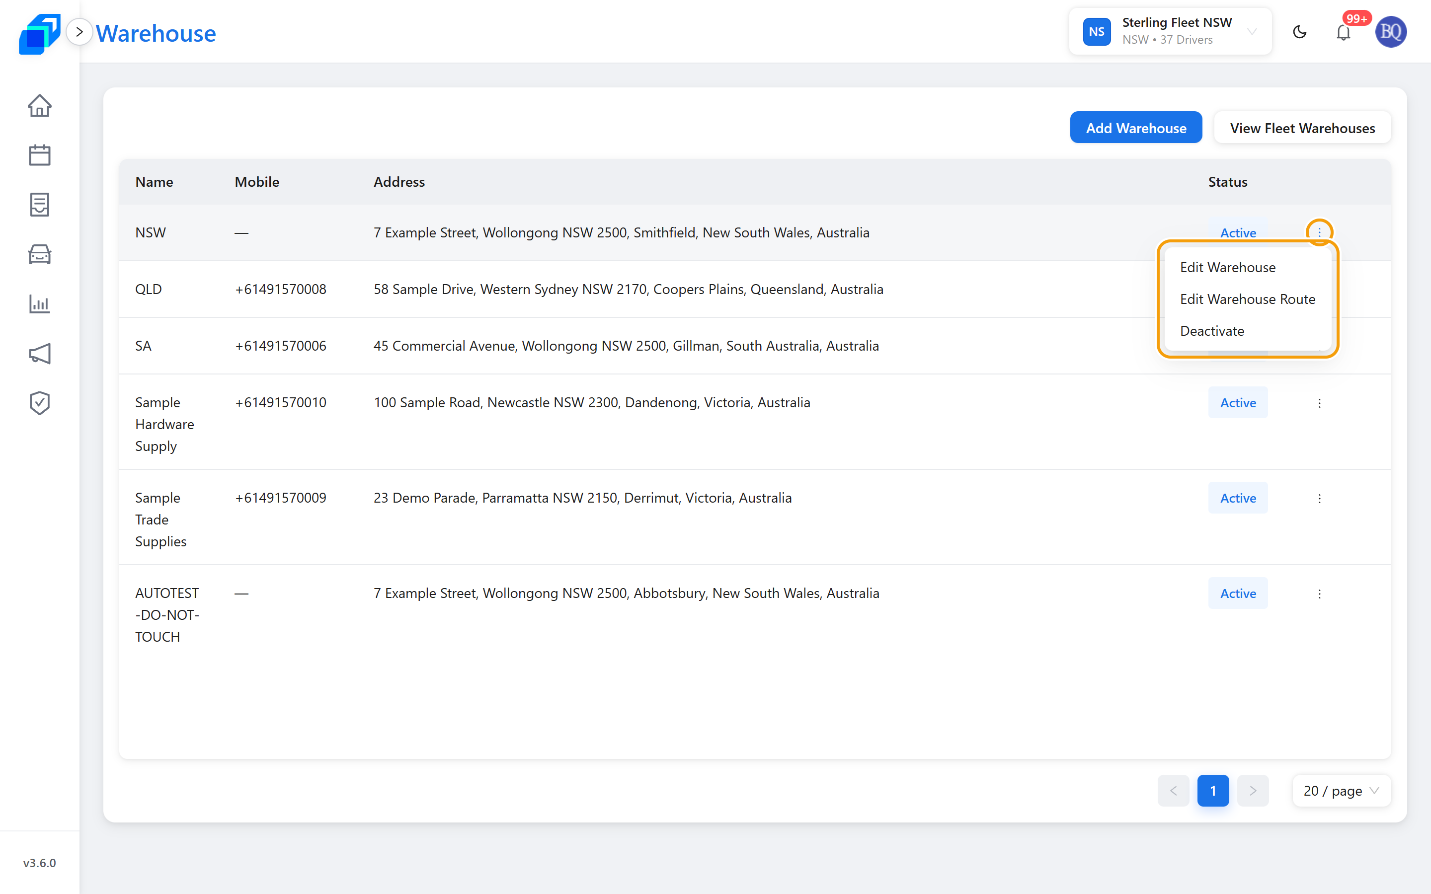Open the Home dashboard icon in sidebar
Screen dimensions: 1431x894
[40, 106]
